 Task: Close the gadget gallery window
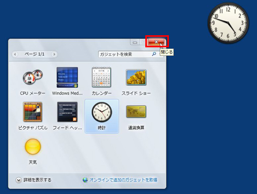pyautogui.click(x=156, y=42)
